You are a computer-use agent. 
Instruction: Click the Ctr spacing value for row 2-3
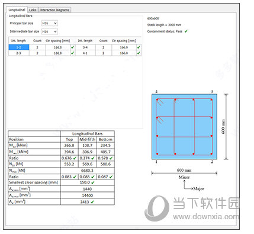[x=58, y=53]
